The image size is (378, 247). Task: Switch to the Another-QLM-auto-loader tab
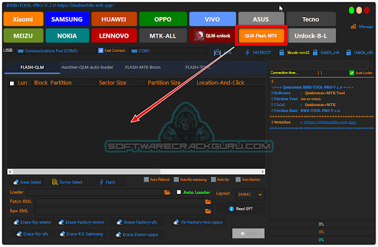pyautogui.click(x=87, y=67)
